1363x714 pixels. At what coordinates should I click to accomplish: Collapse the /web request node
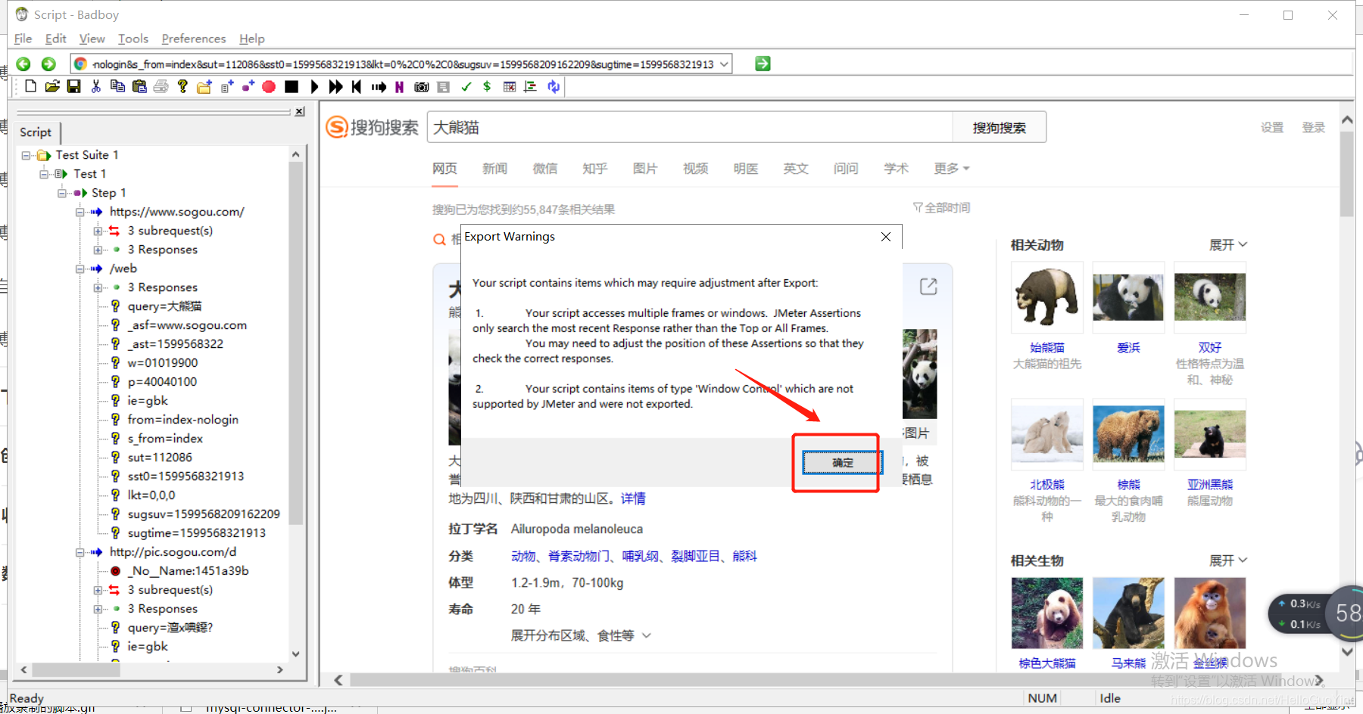[80, 269]
